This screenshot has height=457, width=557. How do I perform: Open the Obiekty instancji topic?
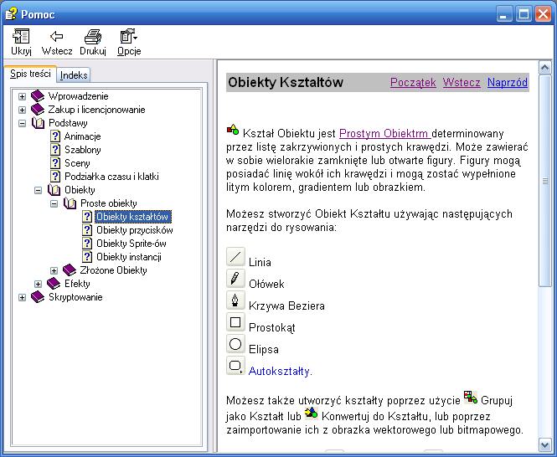tap(129, 257)
